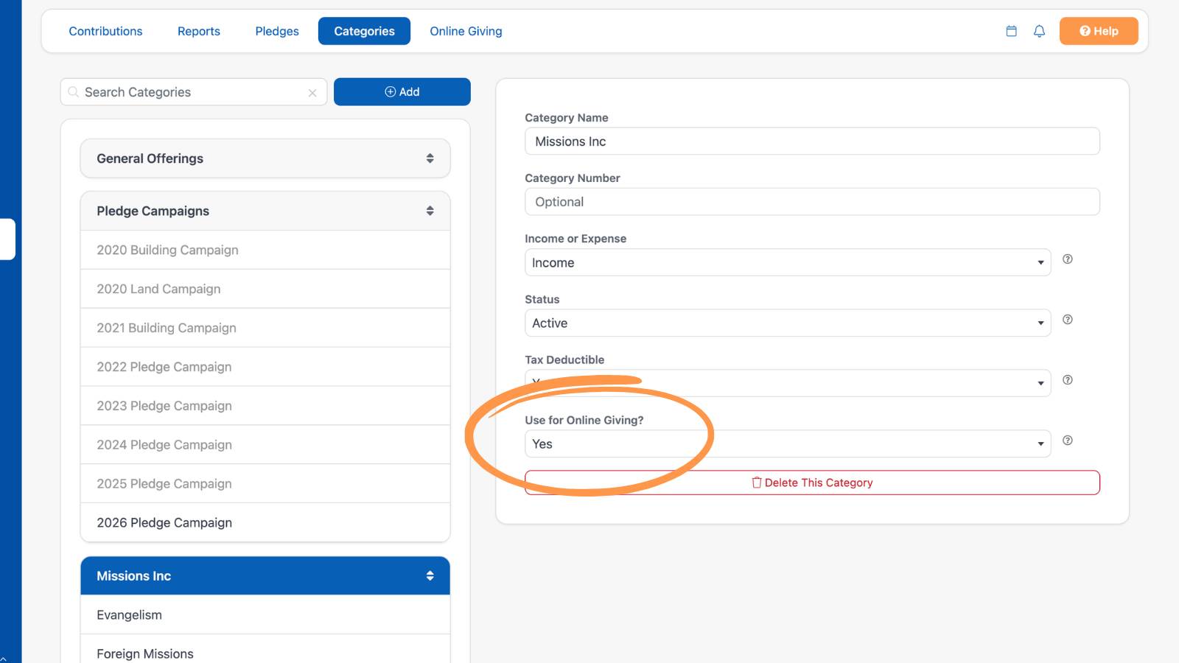Click help icon next to Income or Expense

pos(1067,259)
